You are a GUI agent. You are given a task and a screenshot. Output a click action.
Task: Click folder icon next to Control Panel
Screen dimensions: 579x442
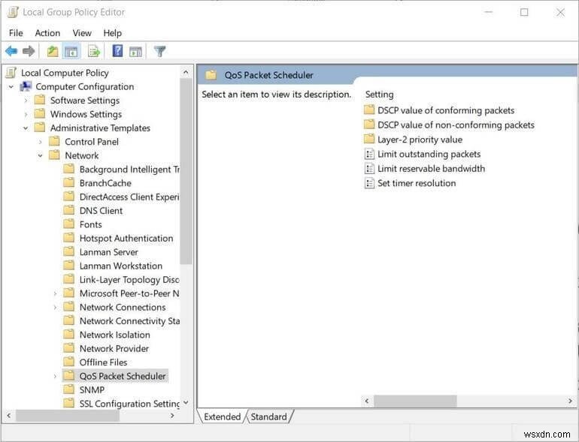point(54,141)
